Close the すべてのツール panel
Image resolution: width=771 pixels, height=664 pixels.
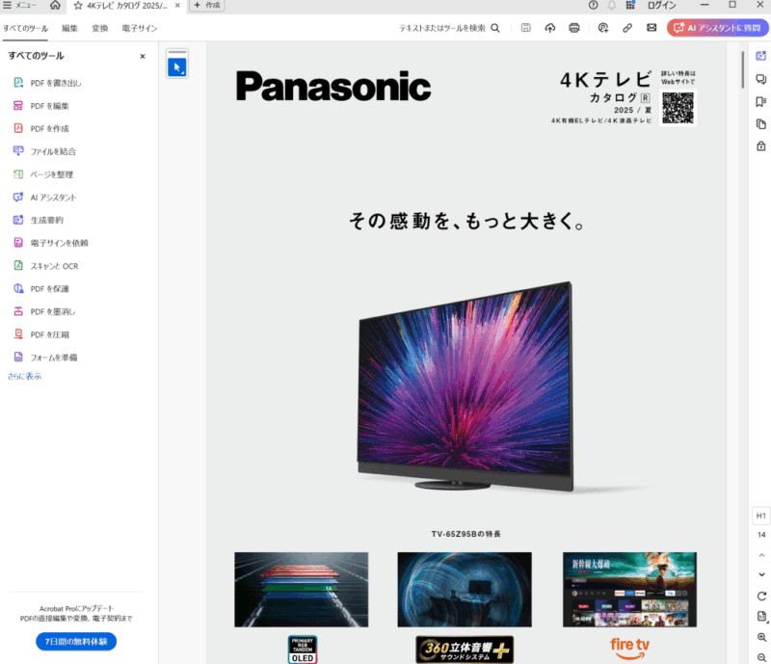click(x=143, y=57)
